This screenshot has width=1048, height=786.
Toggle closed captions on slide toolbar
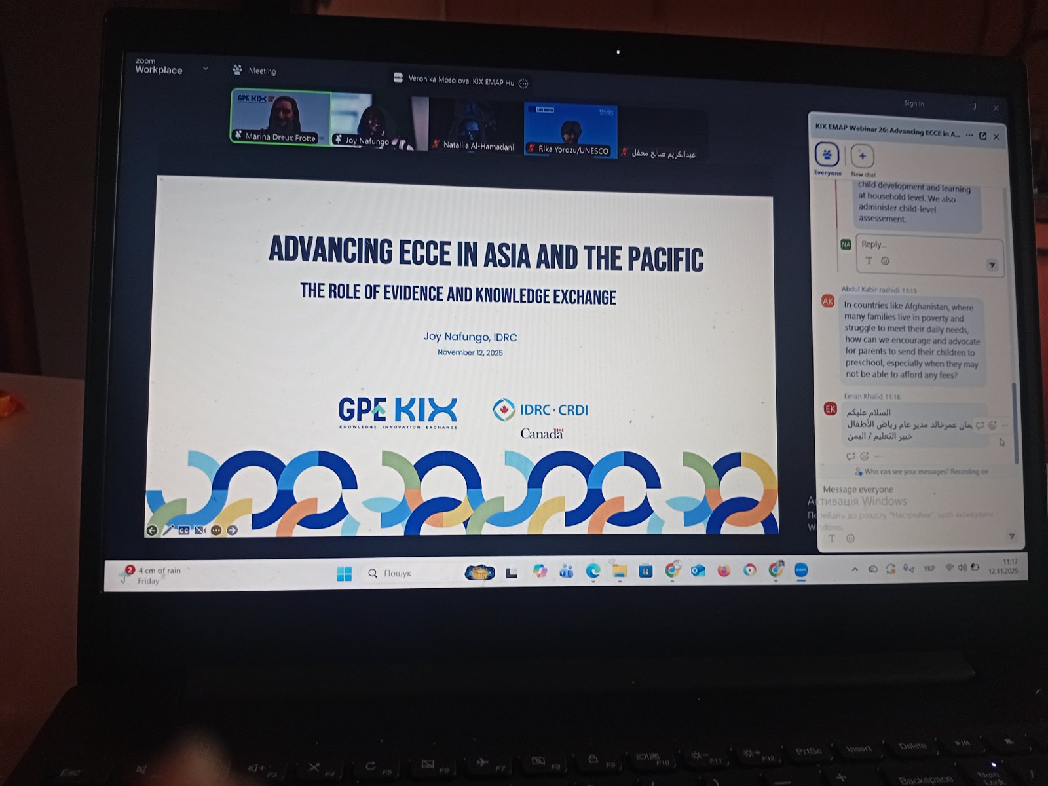pos(184,531)
